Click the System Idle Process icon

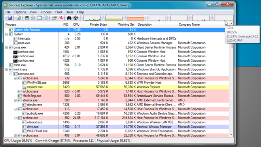coord(11,30)
